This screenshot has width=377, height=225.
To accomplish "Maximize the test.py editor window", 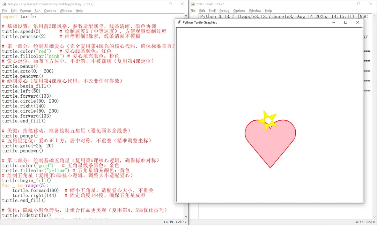I will click(170, 4).
